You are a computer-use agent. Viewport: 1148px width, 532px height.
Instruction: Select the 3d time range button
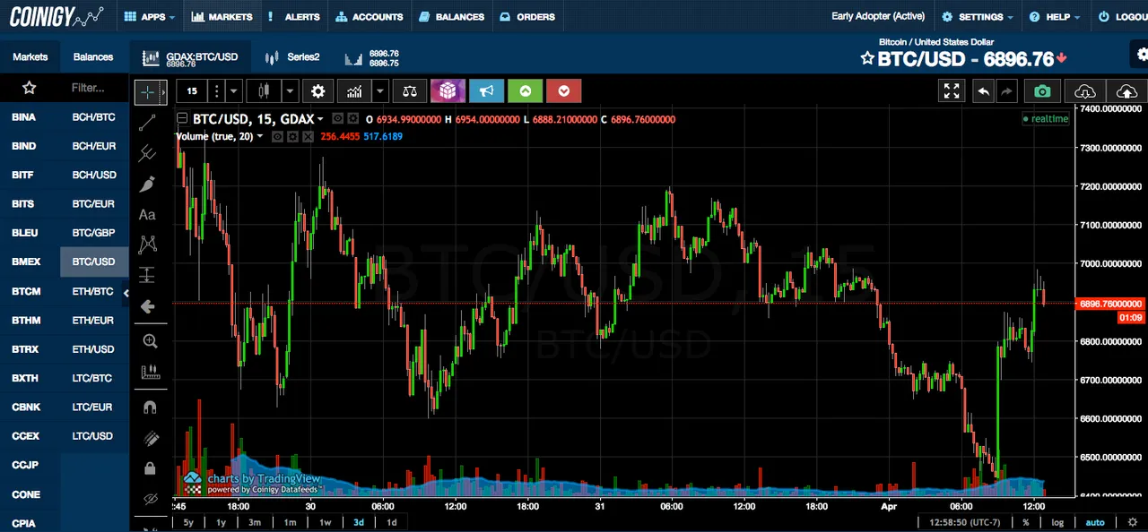pos(359,522)
